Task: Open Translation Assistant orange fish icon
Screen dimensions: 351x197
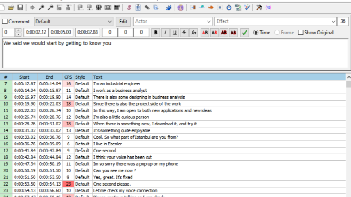Action: pos(211,8)
